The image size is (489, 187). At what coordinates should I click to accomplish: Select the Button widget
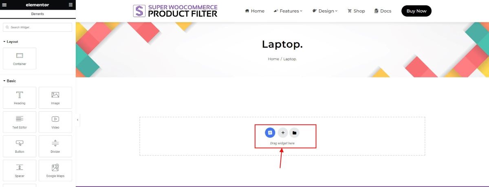click(x=20, y=146)
